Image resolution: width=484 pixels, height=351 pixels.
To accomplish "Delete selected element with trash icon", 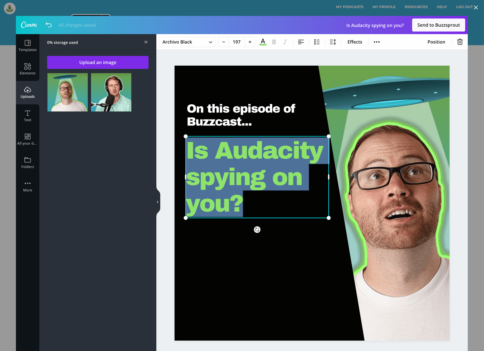I will (x=460, y=42).
